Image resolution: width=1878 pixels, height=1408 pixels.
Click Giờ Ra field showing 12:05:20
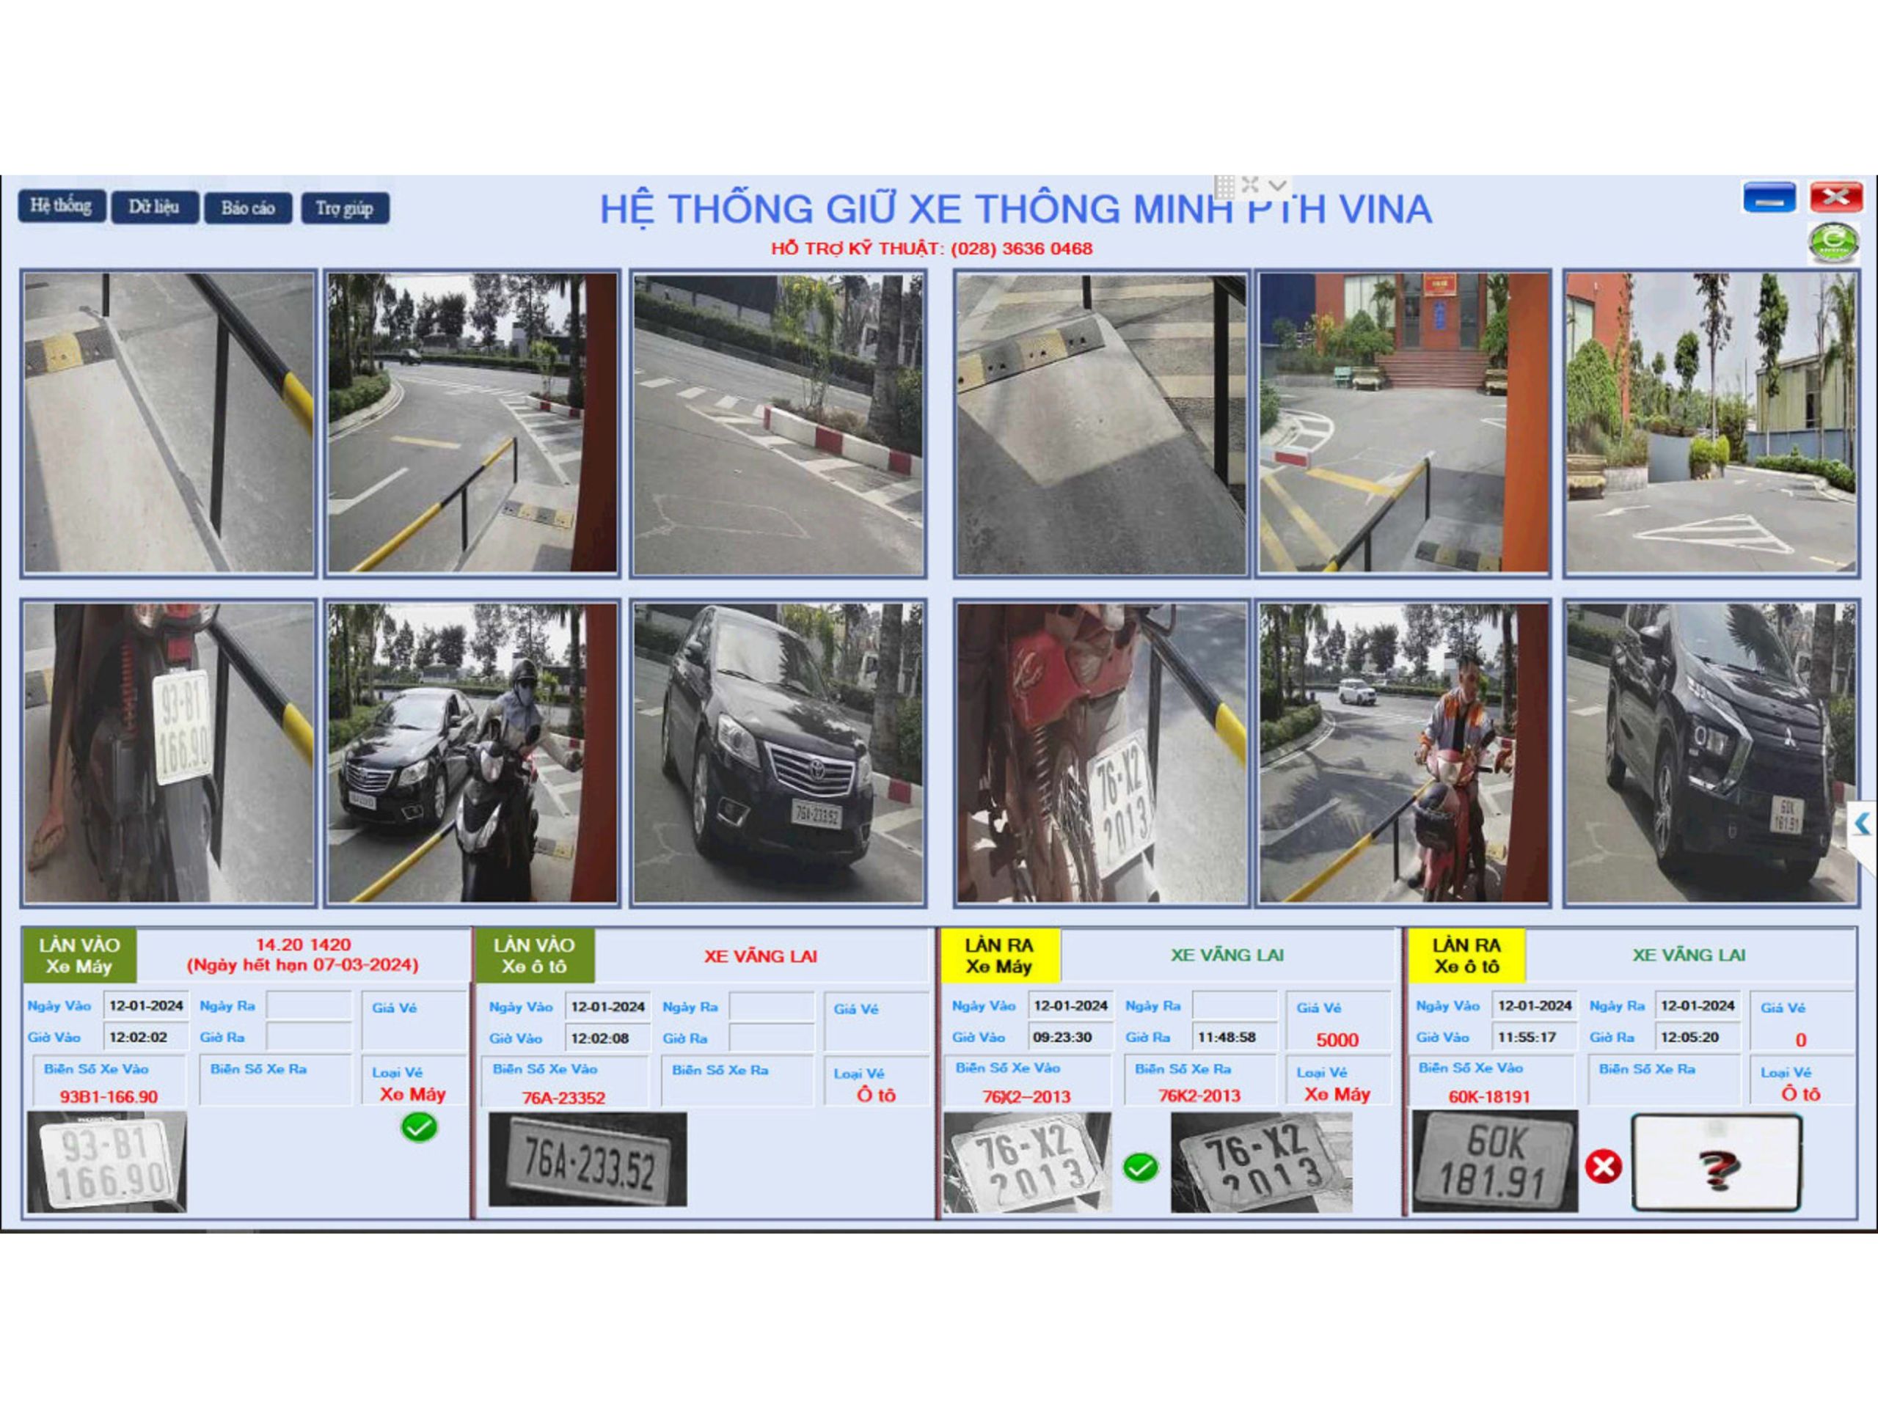1698,1037
